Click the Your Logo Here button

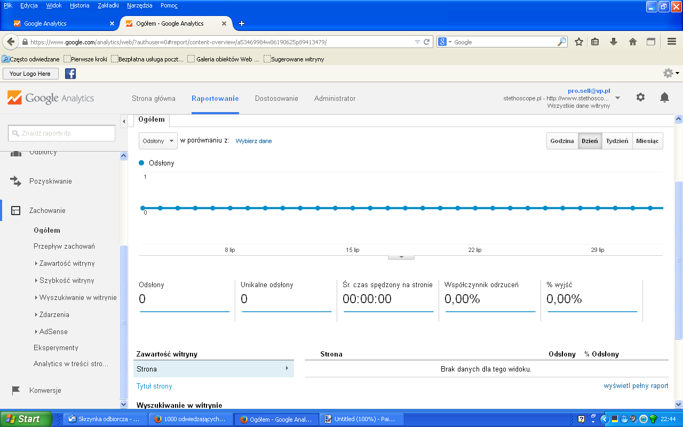[x=30, y=74]
